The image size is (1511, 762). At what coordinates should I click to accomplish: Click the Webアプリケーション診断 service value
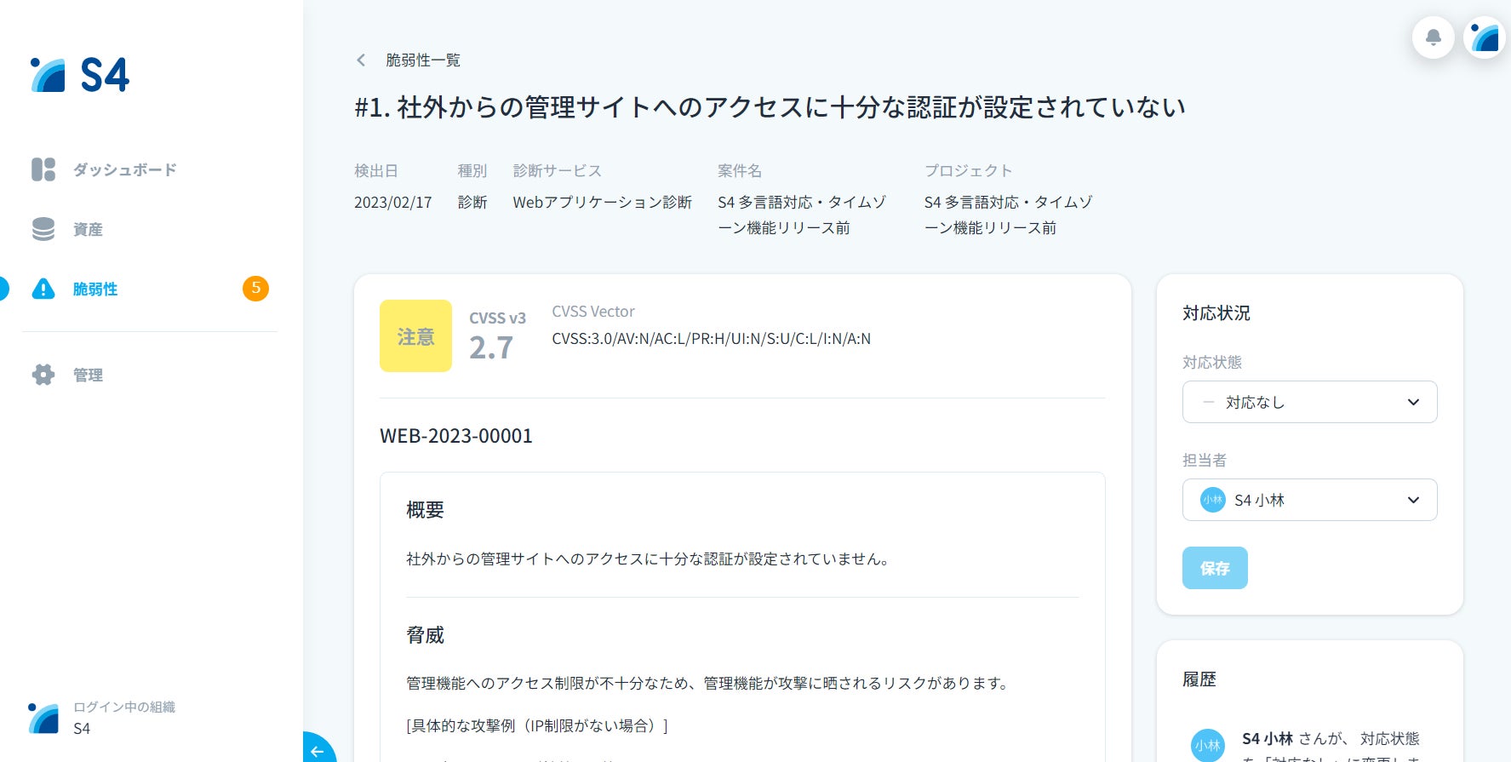tap(603, 202)
